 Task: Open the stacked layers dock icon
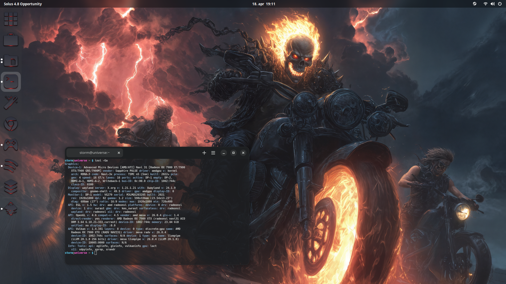[11, 187]
